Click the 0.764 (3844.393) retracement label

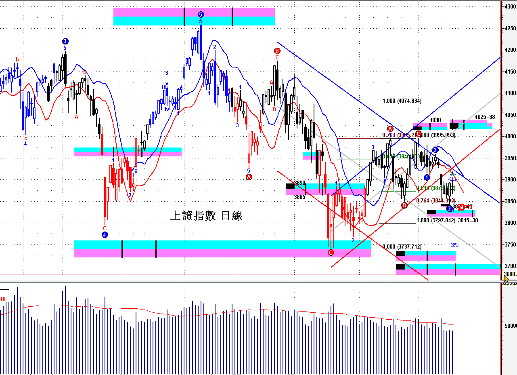click(436, 200)
